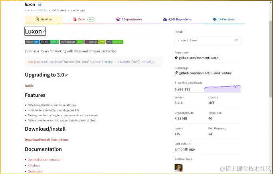
Task: Click the 5,986,798 downloads count
Action: tap(182, 90)
